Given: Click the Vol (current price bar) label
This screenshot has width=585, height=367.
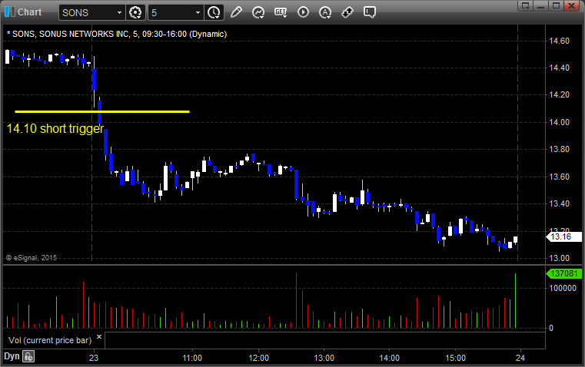Looking at the screenshot, I should tap(50, 340).
